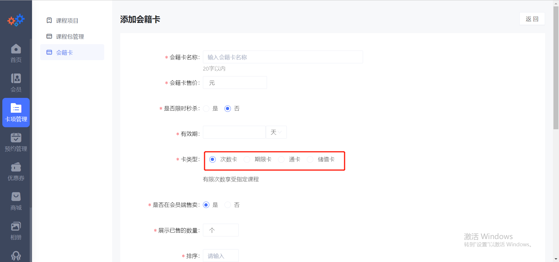559x262 pixels.
Task: Choose the 通卡 card type option
Action: 281,159
